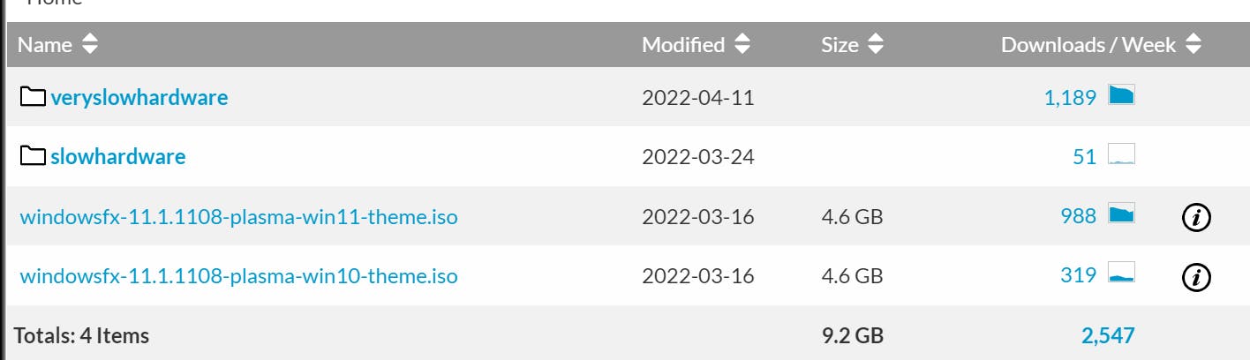Sort file list by Name arrows
This screenshot has width=1250, height=360.
point(90,44)
